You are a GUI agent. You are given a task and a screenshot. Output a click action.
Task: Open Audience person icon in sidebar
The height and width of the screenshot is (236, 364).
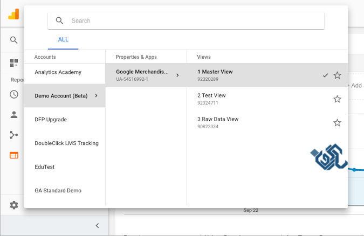(14, 115)
